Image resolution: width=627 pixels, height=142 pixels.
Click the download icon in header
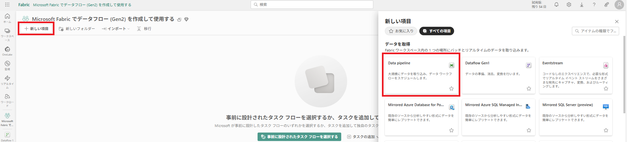582,5
